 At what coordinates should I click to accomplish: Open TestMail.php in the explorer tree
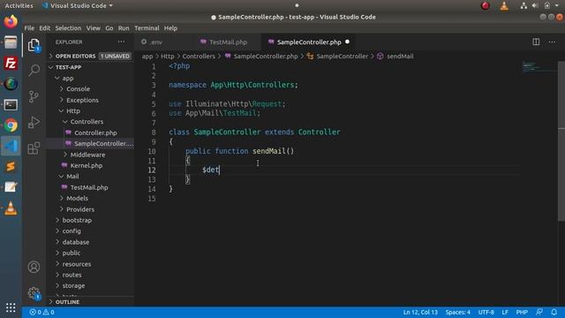pos(89,187)
